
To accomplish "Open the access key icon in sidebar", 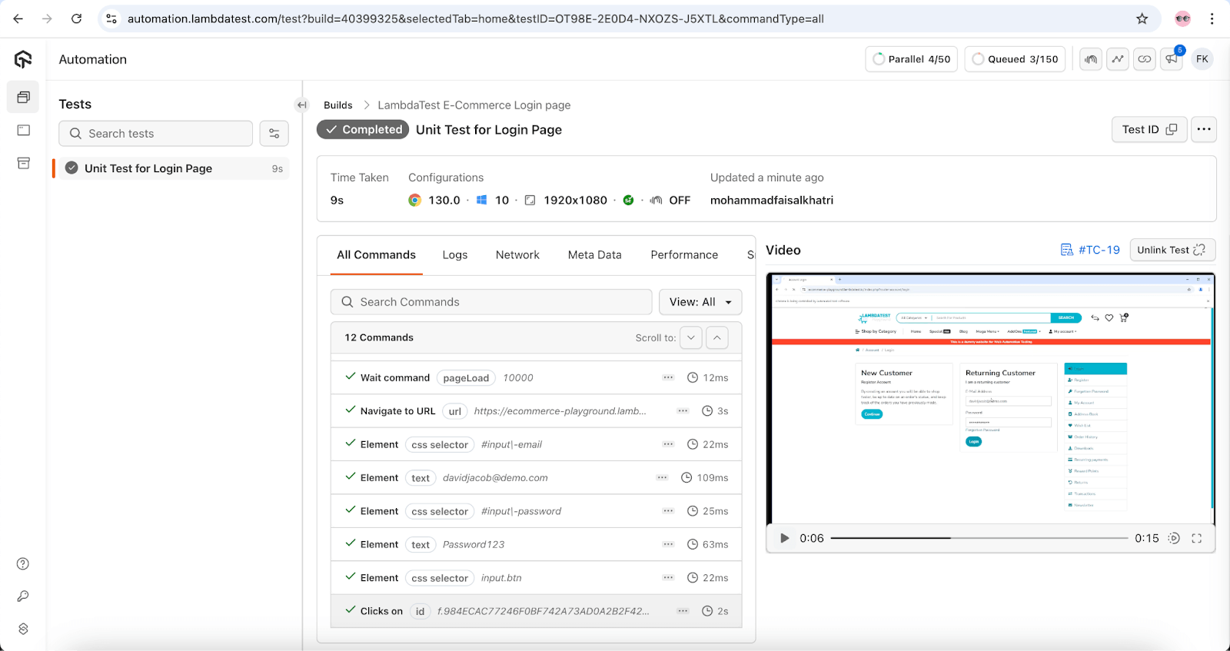I will [23, 596].
